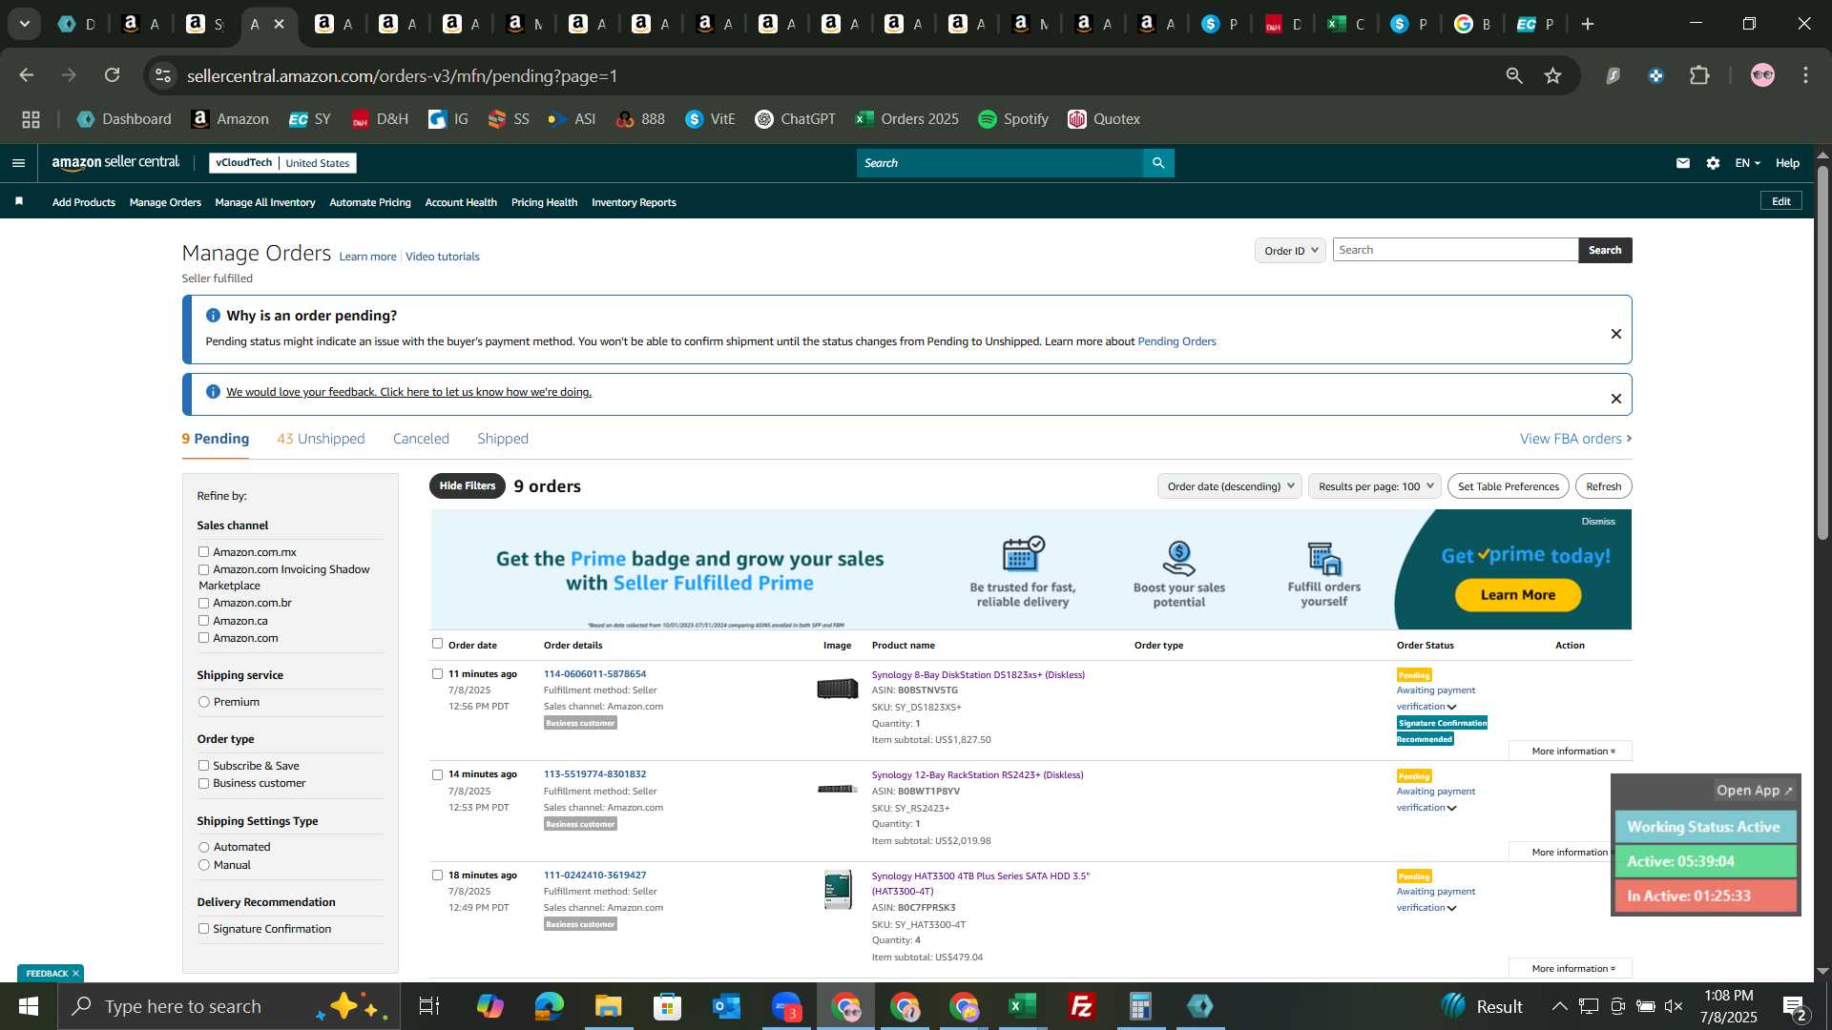Open a new browser tab
This screenshot has width=1832, height=1030.
pos(1588,24)
